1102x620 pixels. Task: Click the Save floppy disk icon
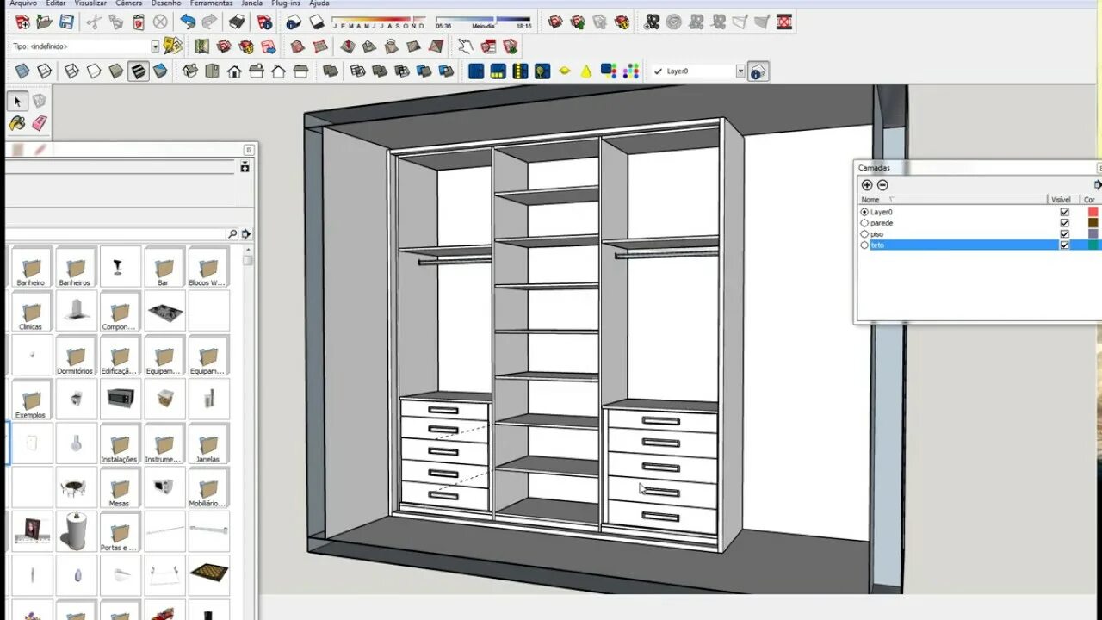pyautogui.click(x=65, y=22)
